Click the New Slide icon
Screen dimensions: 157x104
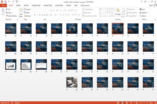pos(21,10)
